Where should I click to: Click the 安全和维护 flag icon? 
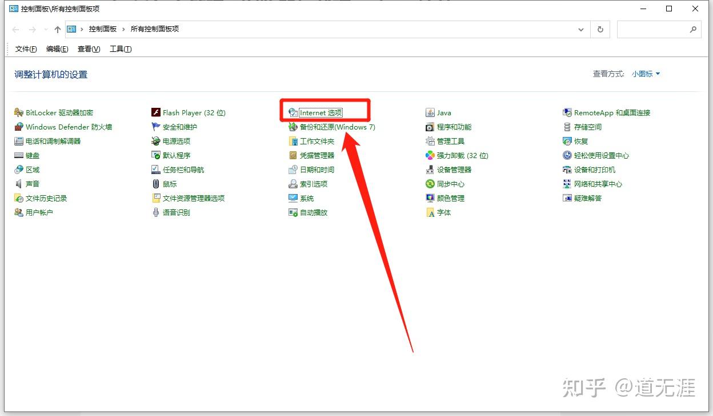click(x=156, y=127)
